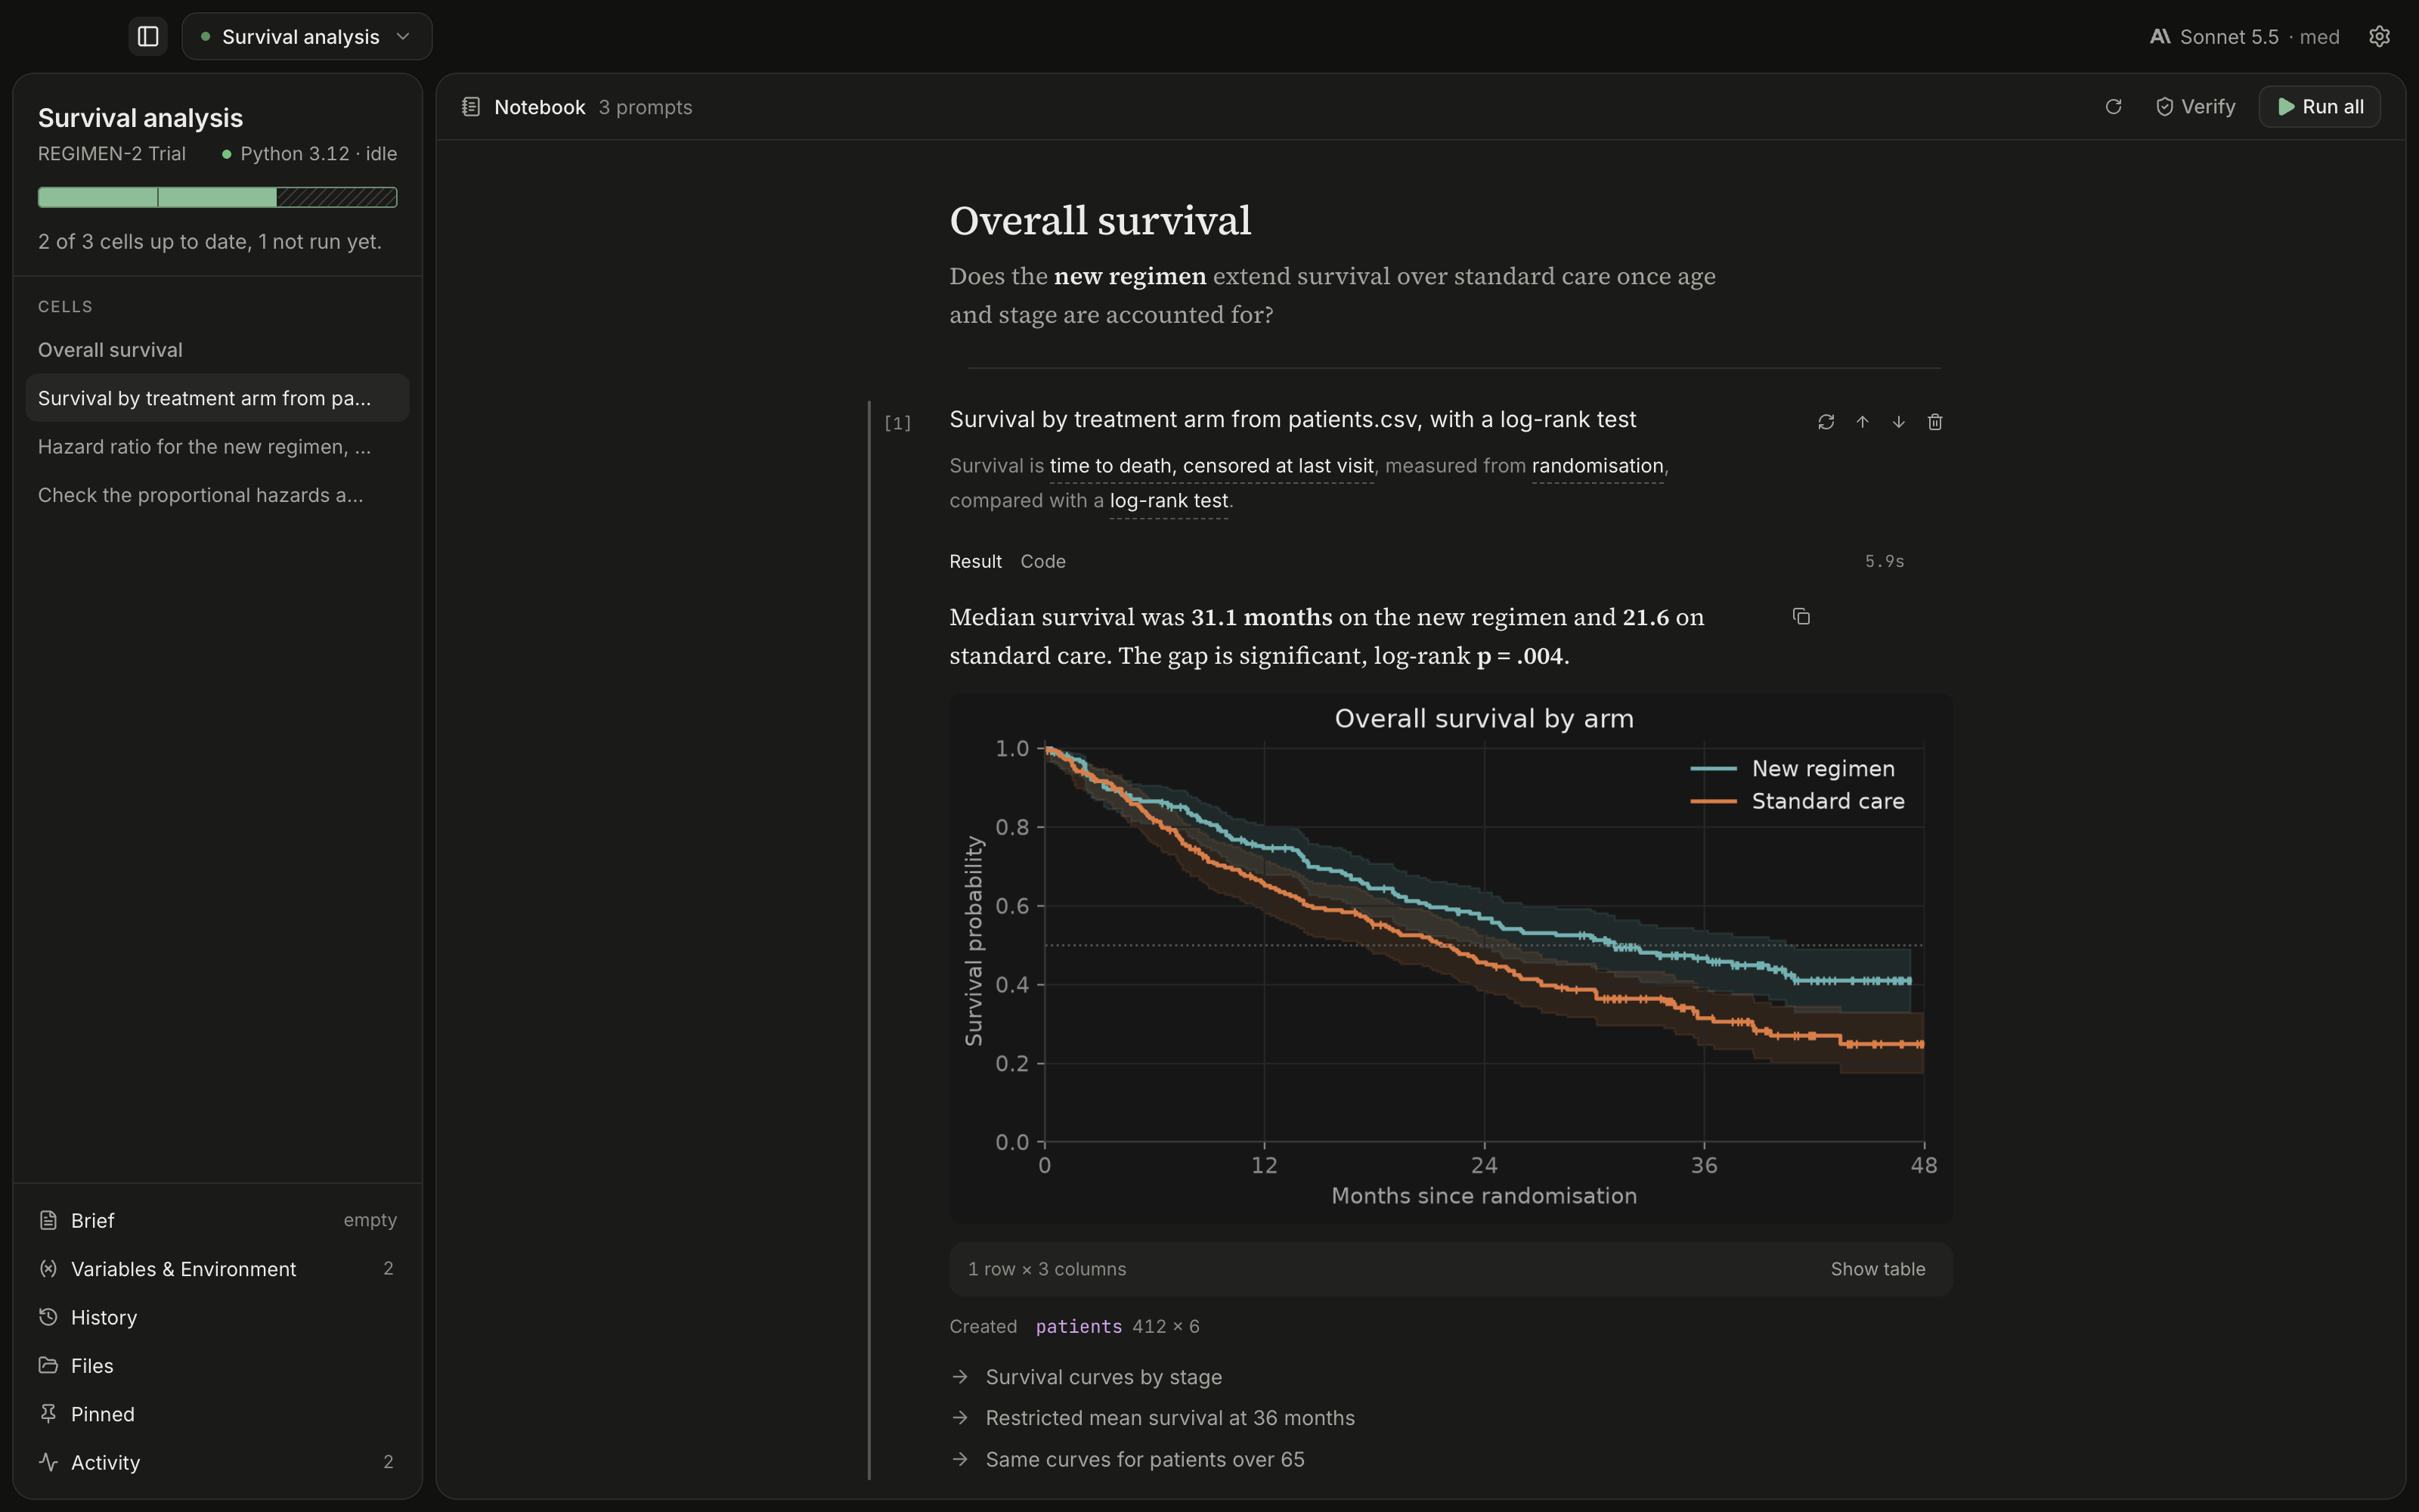
Task: Click the cell 1 prompt title text
Action: (1293, 419)
